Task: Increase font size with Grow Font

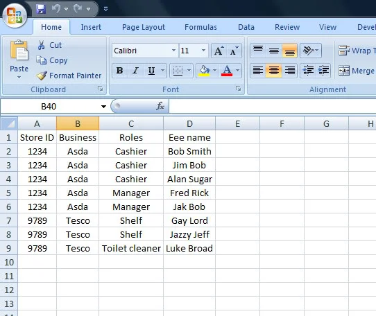Action: tap(219, 51)
